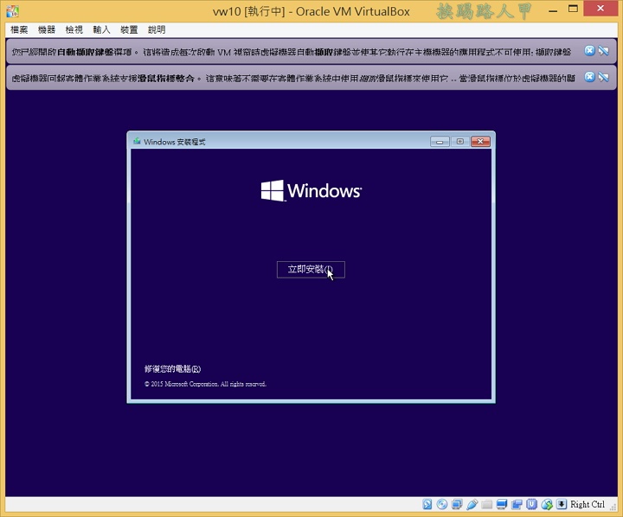Click the window resize grip in status bar
Image resolution: width=623 pixels, height=517 pixels.
[x=613, y=506]
